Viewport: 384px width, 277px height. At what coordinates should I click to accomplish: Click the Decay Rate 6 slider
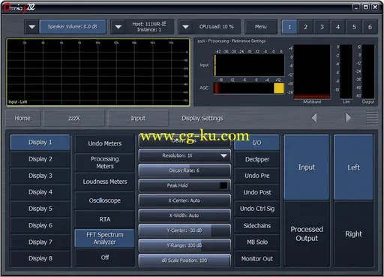(184, 170)
